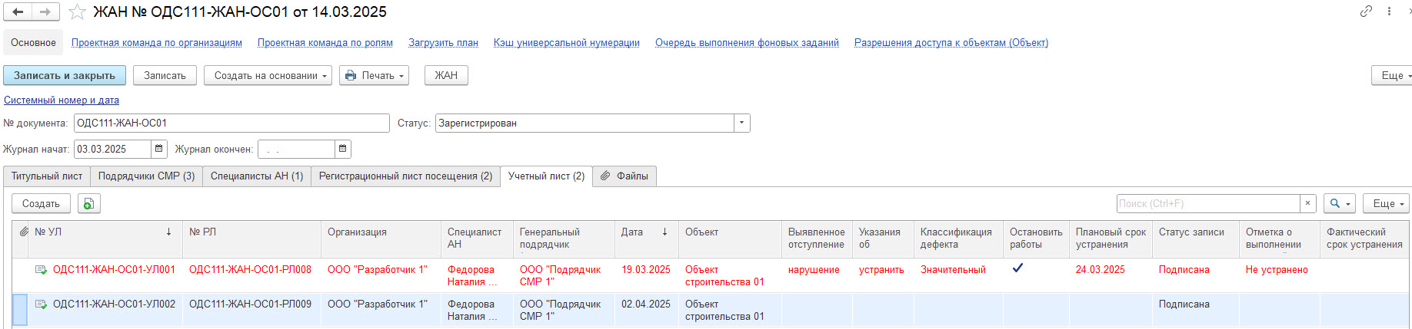Copy link to document icon
1412x329 pixels.
tap(1366, 12)
